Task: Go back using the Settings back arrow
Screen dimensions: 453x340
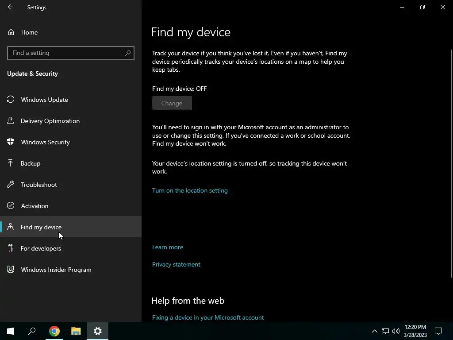Action: (x=11, y=7)
